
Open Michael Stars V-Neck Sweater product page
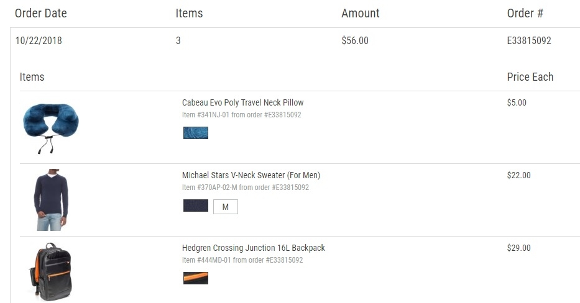tap(251, 175)
